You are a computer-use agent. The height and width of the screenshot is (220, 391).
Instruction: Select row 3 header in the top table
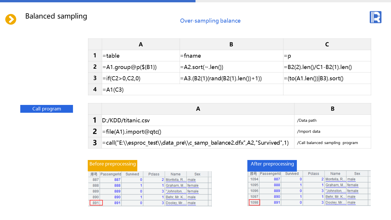click(x=95, y=78)
